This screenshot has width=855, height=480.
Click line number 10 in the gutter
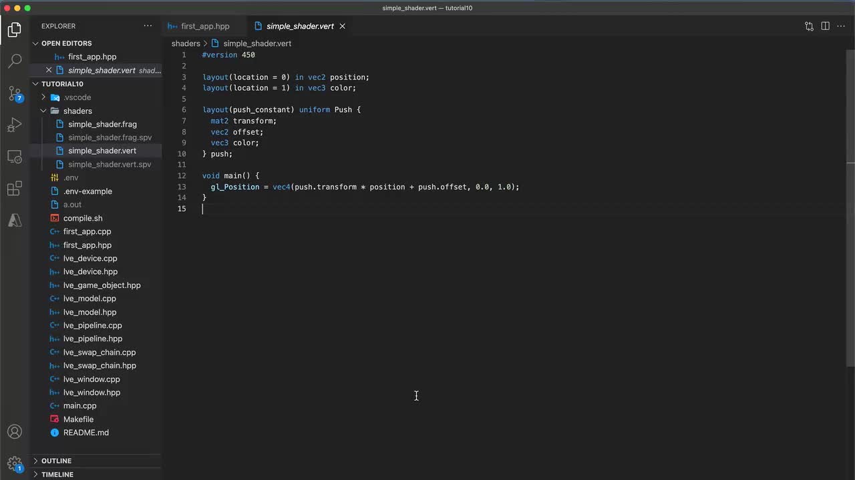coord(182,154)
